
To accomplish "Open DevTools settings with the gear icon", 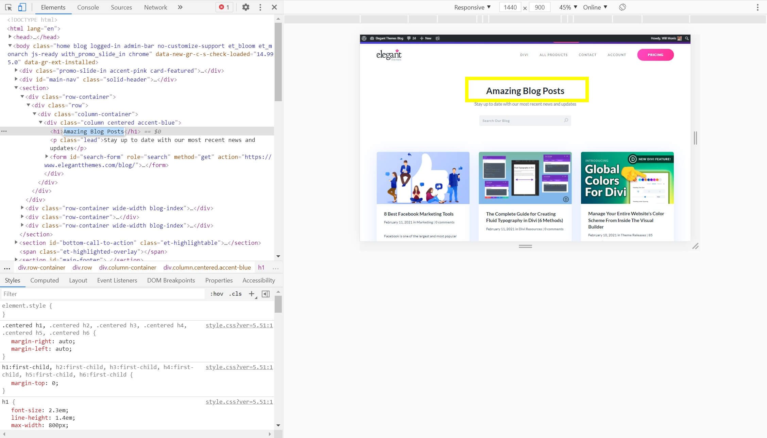I will tap(246, 7).
